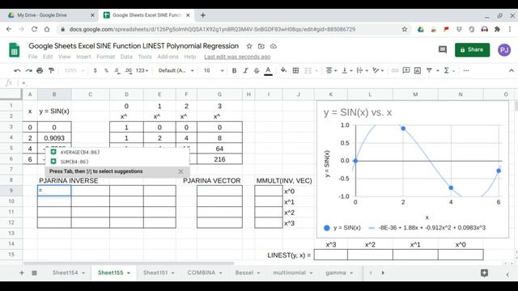
Task: Choose the AVERAGE(B4:B6) suggestion
Action: pyautogui.click(x=117, y=153)
